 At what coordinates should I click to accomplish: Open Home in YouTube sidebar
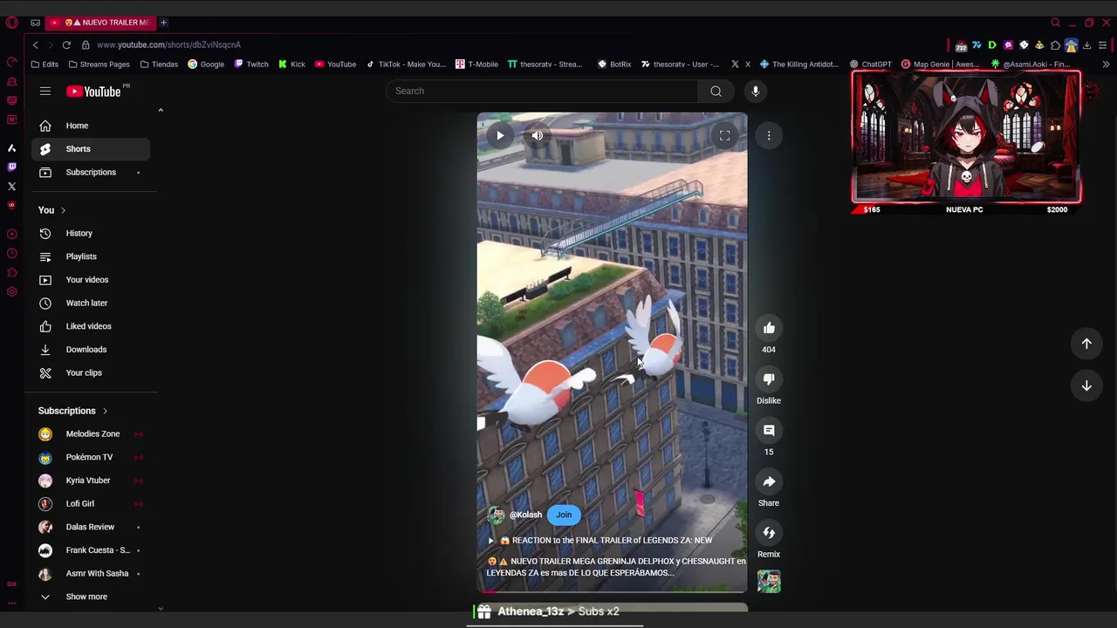tap(91, 126)
